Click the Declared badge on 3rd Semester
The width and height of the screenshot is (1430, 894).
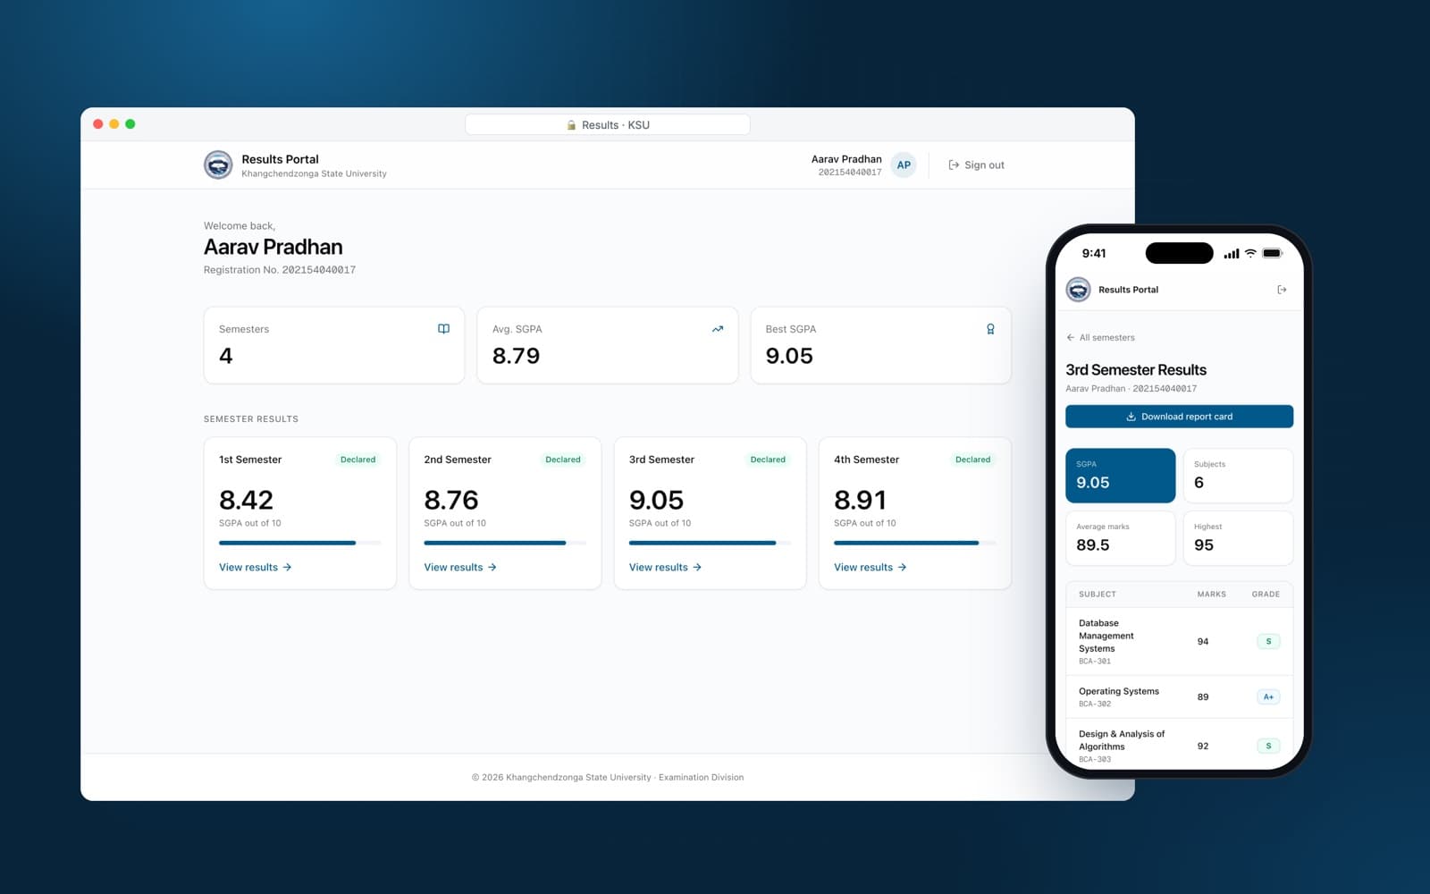768,460
